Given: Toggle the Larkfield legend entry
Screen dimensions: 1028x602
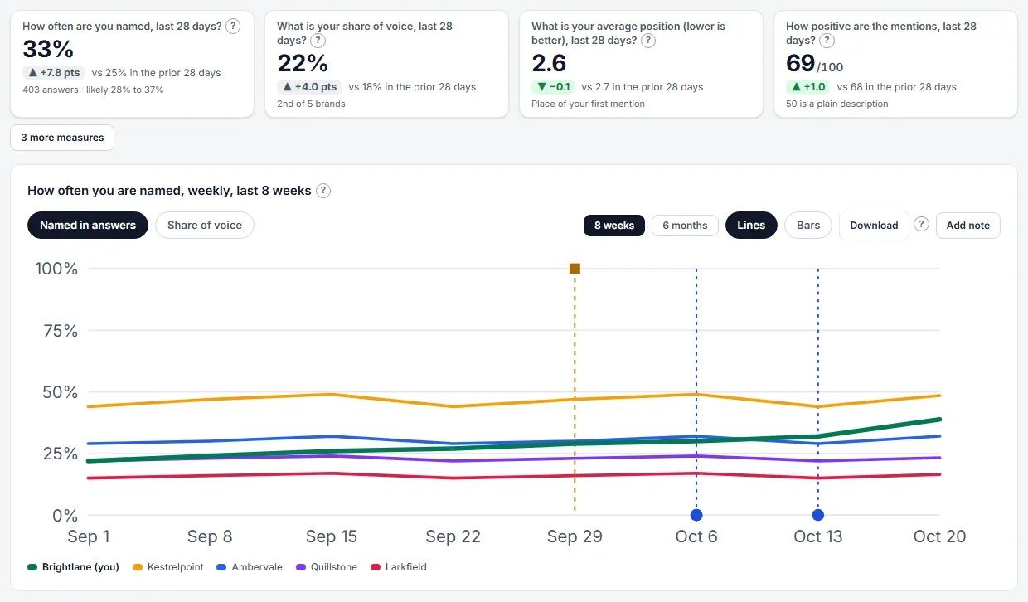Looking at the screenshot, I should tap(399, 567).
